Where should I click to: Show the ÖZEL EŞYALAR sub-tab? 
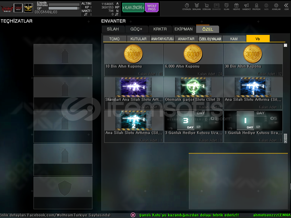tap(210, 39)
